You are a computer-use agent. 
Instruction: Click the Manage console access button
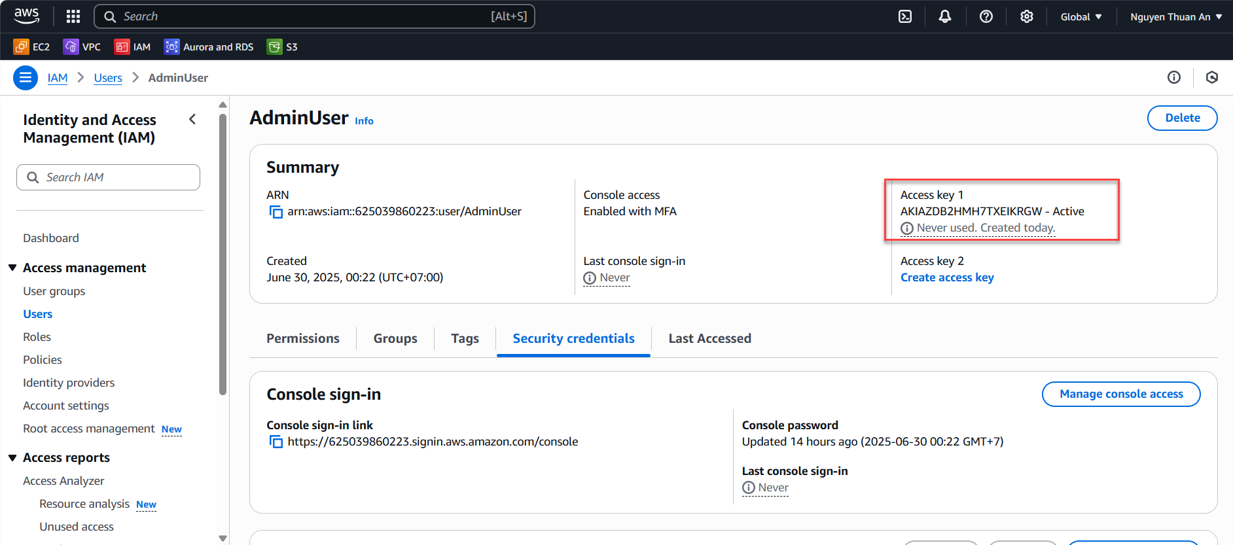1120,394
